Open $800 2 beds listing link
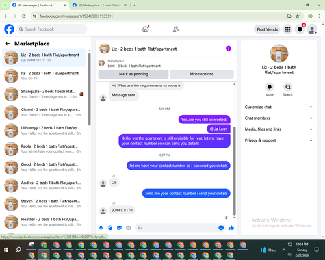This screenshot has height=260, width=325. coord(134,66)
